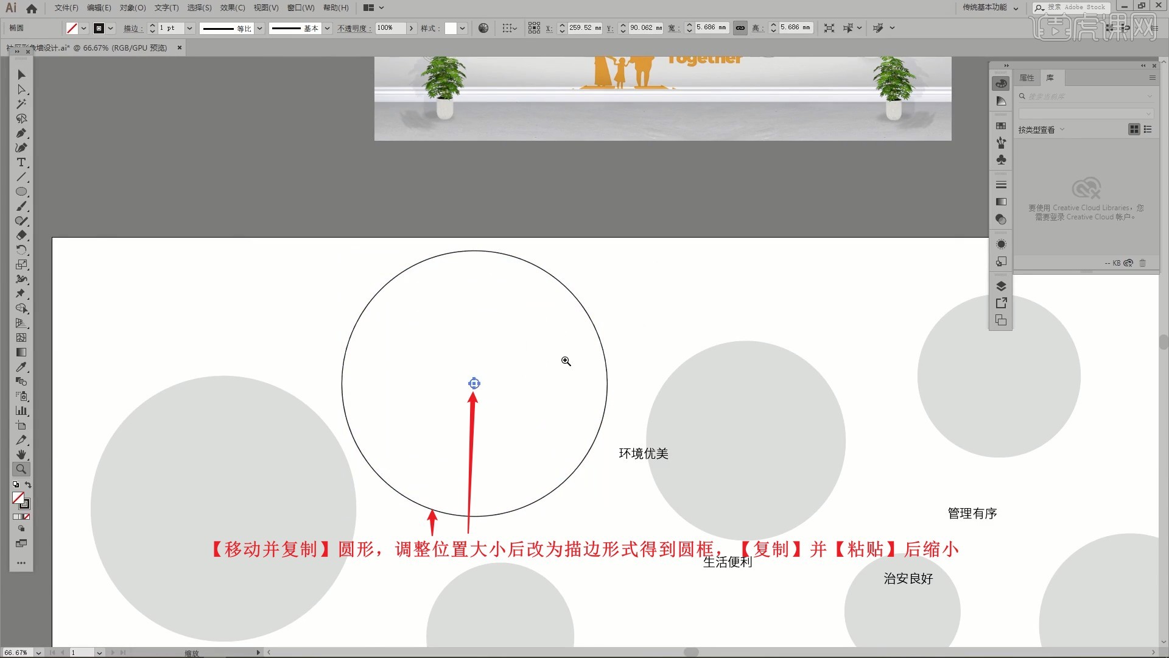This screenshot has width=1169, height=658.
Task: Click the 描边 label link
Action: pyautogui.click(x=132, y=29)
